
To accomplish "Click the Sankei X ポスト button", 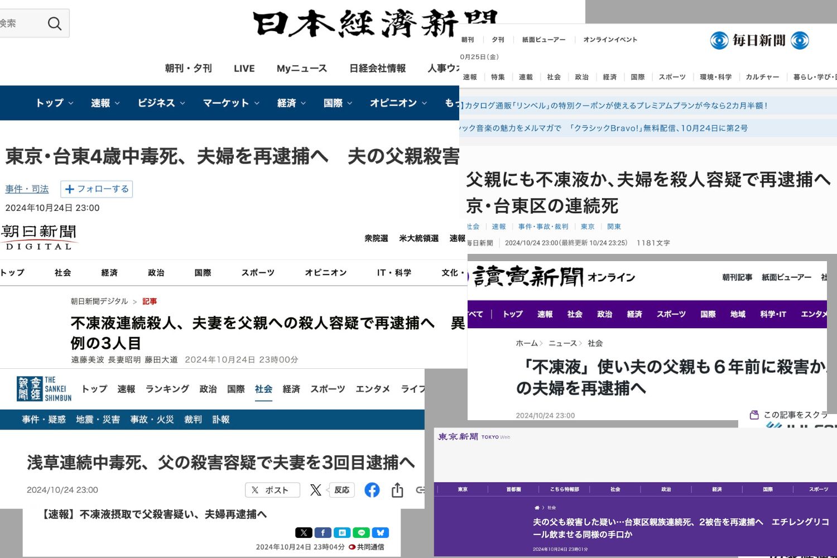I will coord(272,490).
